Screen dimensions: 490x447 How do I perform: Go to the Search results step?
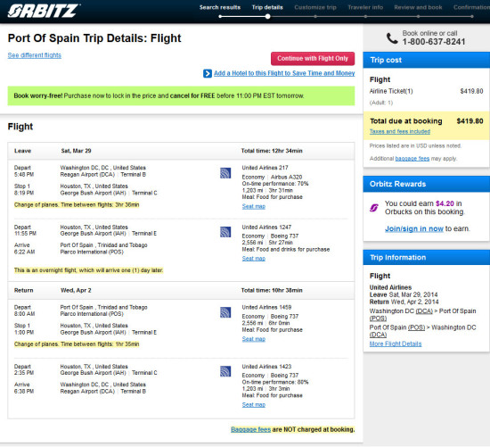220,7
